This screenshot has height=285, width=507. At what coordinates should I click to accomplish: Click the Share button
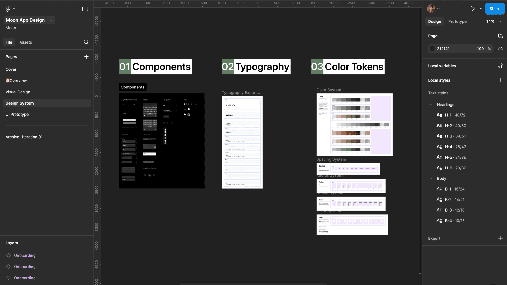(x=495, y=9)
